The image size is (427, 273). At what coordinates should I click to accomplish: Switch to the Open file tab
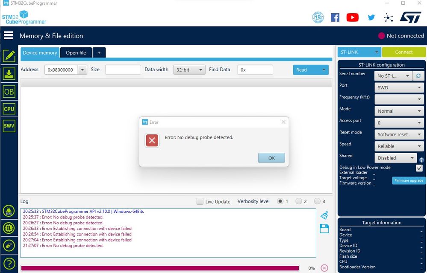pos(76,53)
